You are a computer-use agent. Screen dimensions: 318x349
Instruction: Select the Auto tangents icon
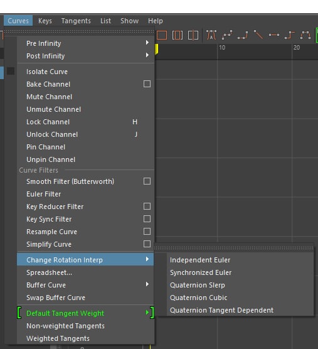[x=211, y=35]
